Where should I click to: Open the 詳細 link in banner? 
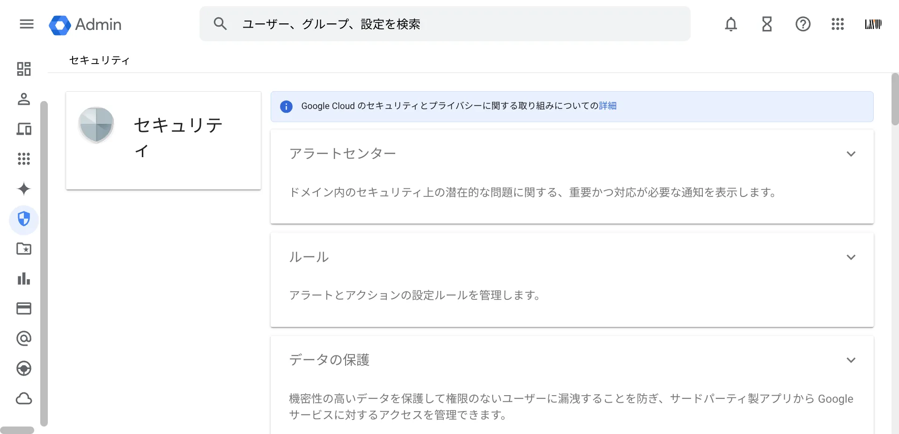(608, 106)
